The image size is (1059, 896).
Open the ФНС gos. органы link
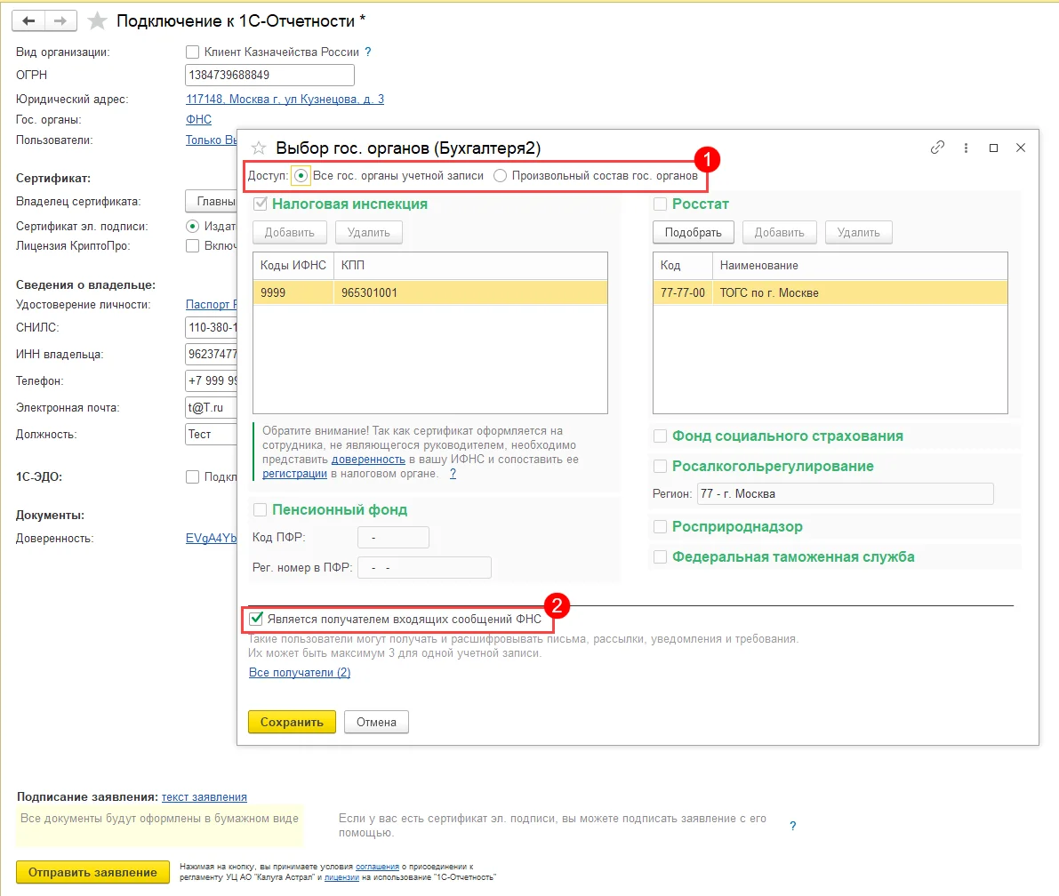point(198,119)
